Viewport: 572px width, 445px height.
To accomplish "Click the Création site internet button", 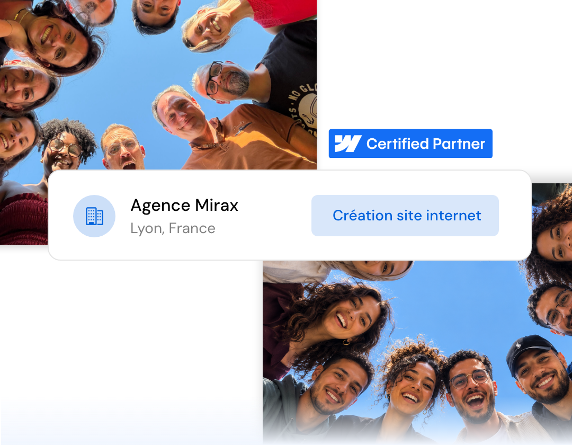I will pyautogui.click(x=405, y=216).
